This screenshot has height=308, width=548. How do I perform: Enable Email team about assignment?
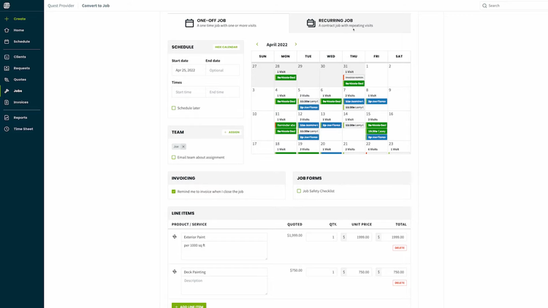[174, 157]
